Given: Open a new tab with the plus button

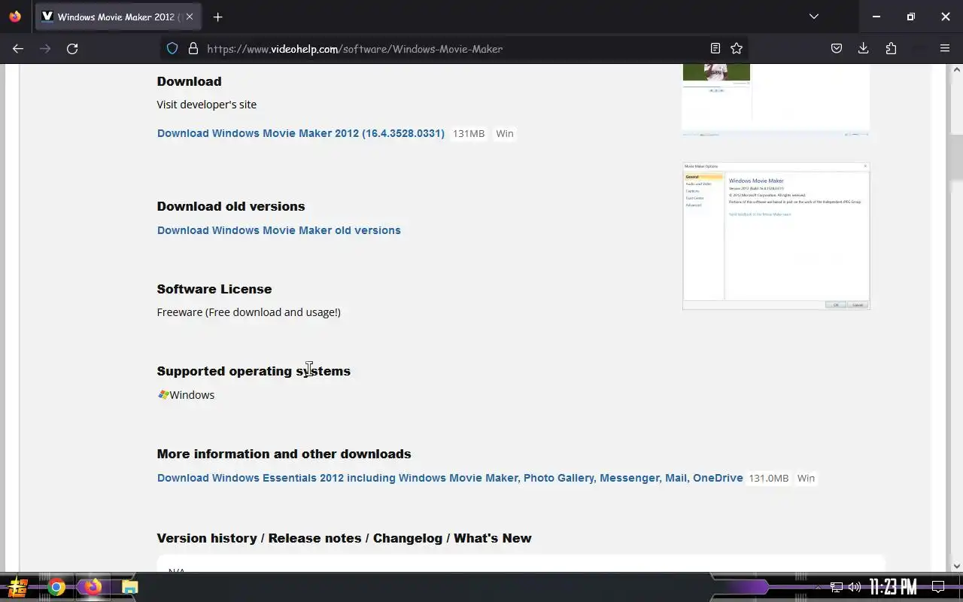Looking at the screenshot, I should [x=217, y=17].
